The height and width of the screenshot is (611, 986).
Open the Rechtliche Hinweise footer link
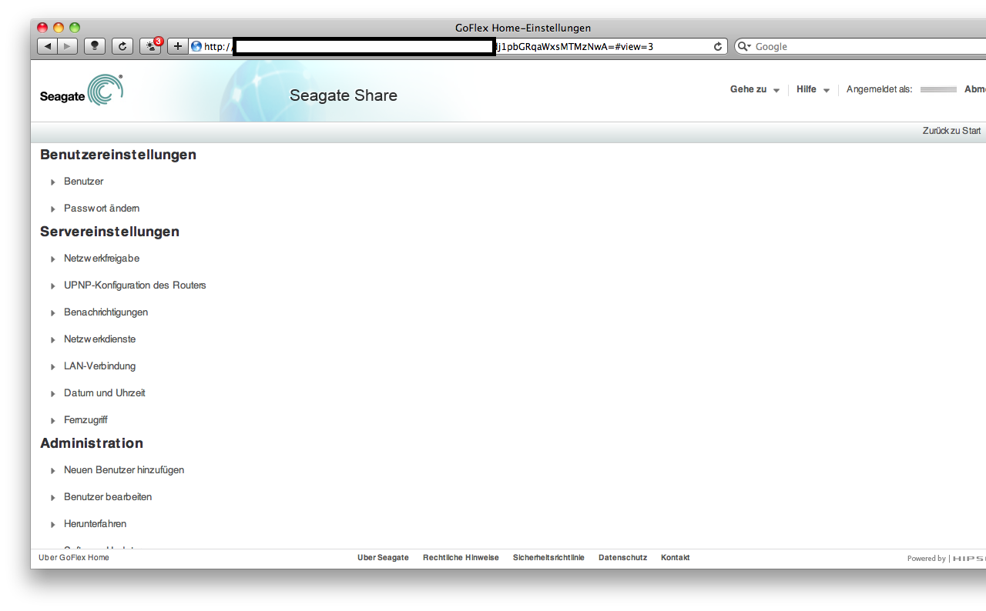[461, 557]
